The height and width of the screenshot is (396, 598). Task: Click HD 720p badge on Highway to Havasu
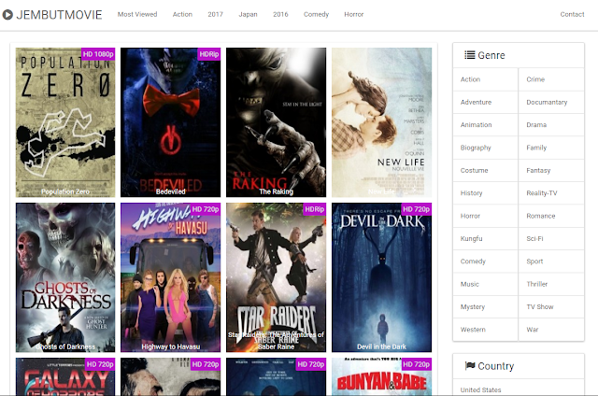pyautogui.click(x=206, y=209)
